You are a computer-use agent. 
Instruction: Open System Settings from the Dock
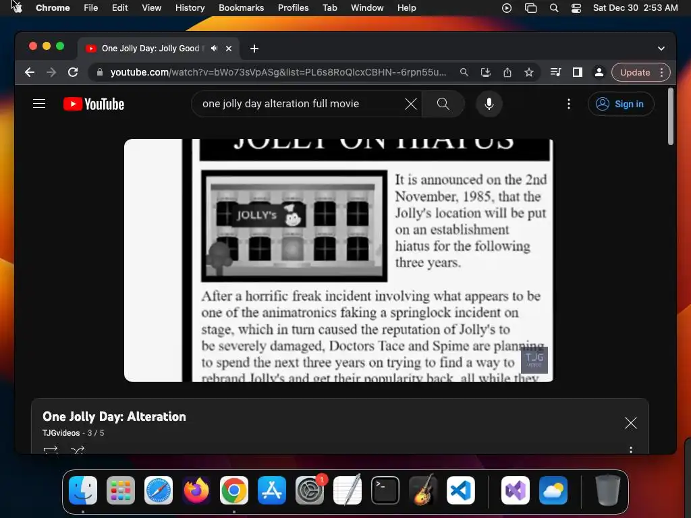click(x=310, y=490)
